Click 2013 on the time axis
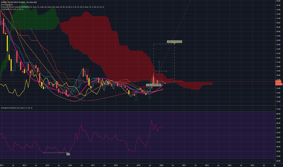283x167 pixels. coord(2,165)
